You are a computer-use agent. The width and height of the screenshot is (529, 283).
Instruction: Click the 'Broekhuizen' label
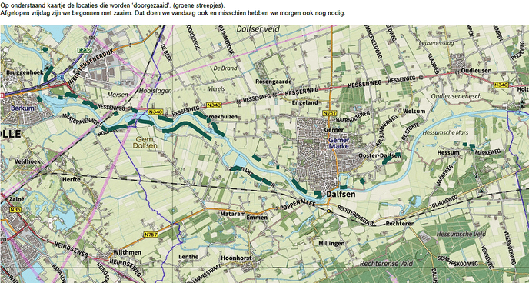221,117
